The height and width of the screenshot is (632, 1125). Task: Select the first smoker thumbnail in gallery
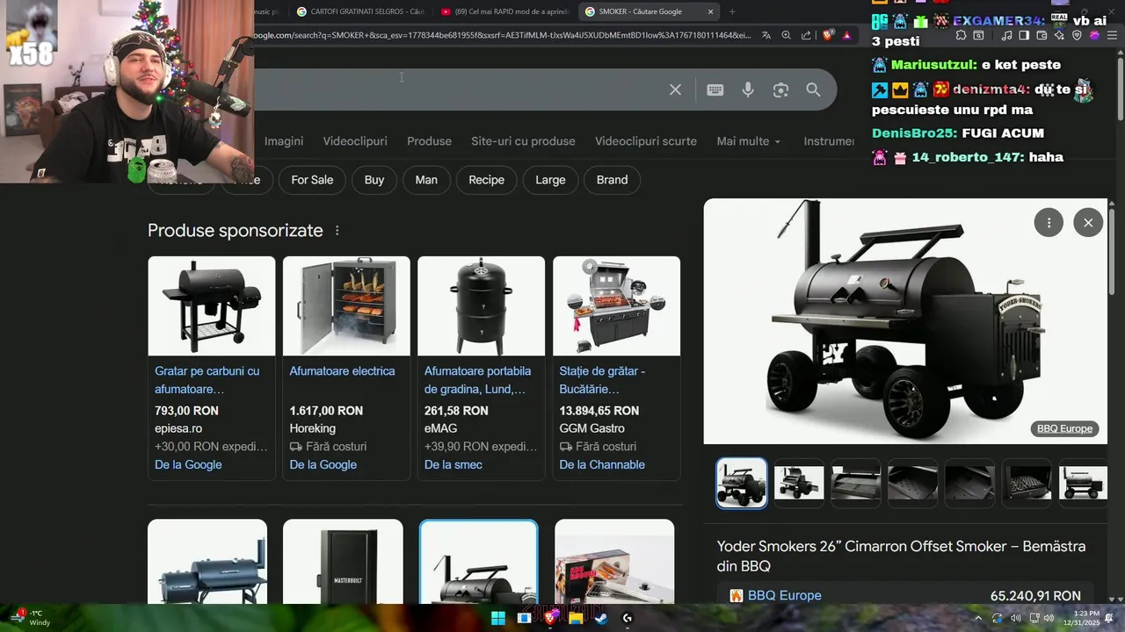(742, 483)
